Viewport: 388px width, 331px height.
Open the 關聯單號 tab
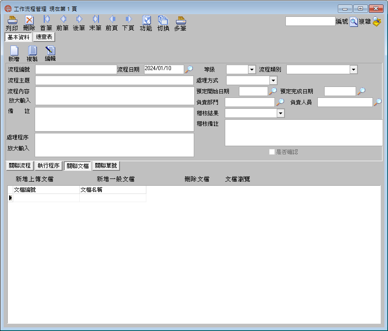click(106, 166)
